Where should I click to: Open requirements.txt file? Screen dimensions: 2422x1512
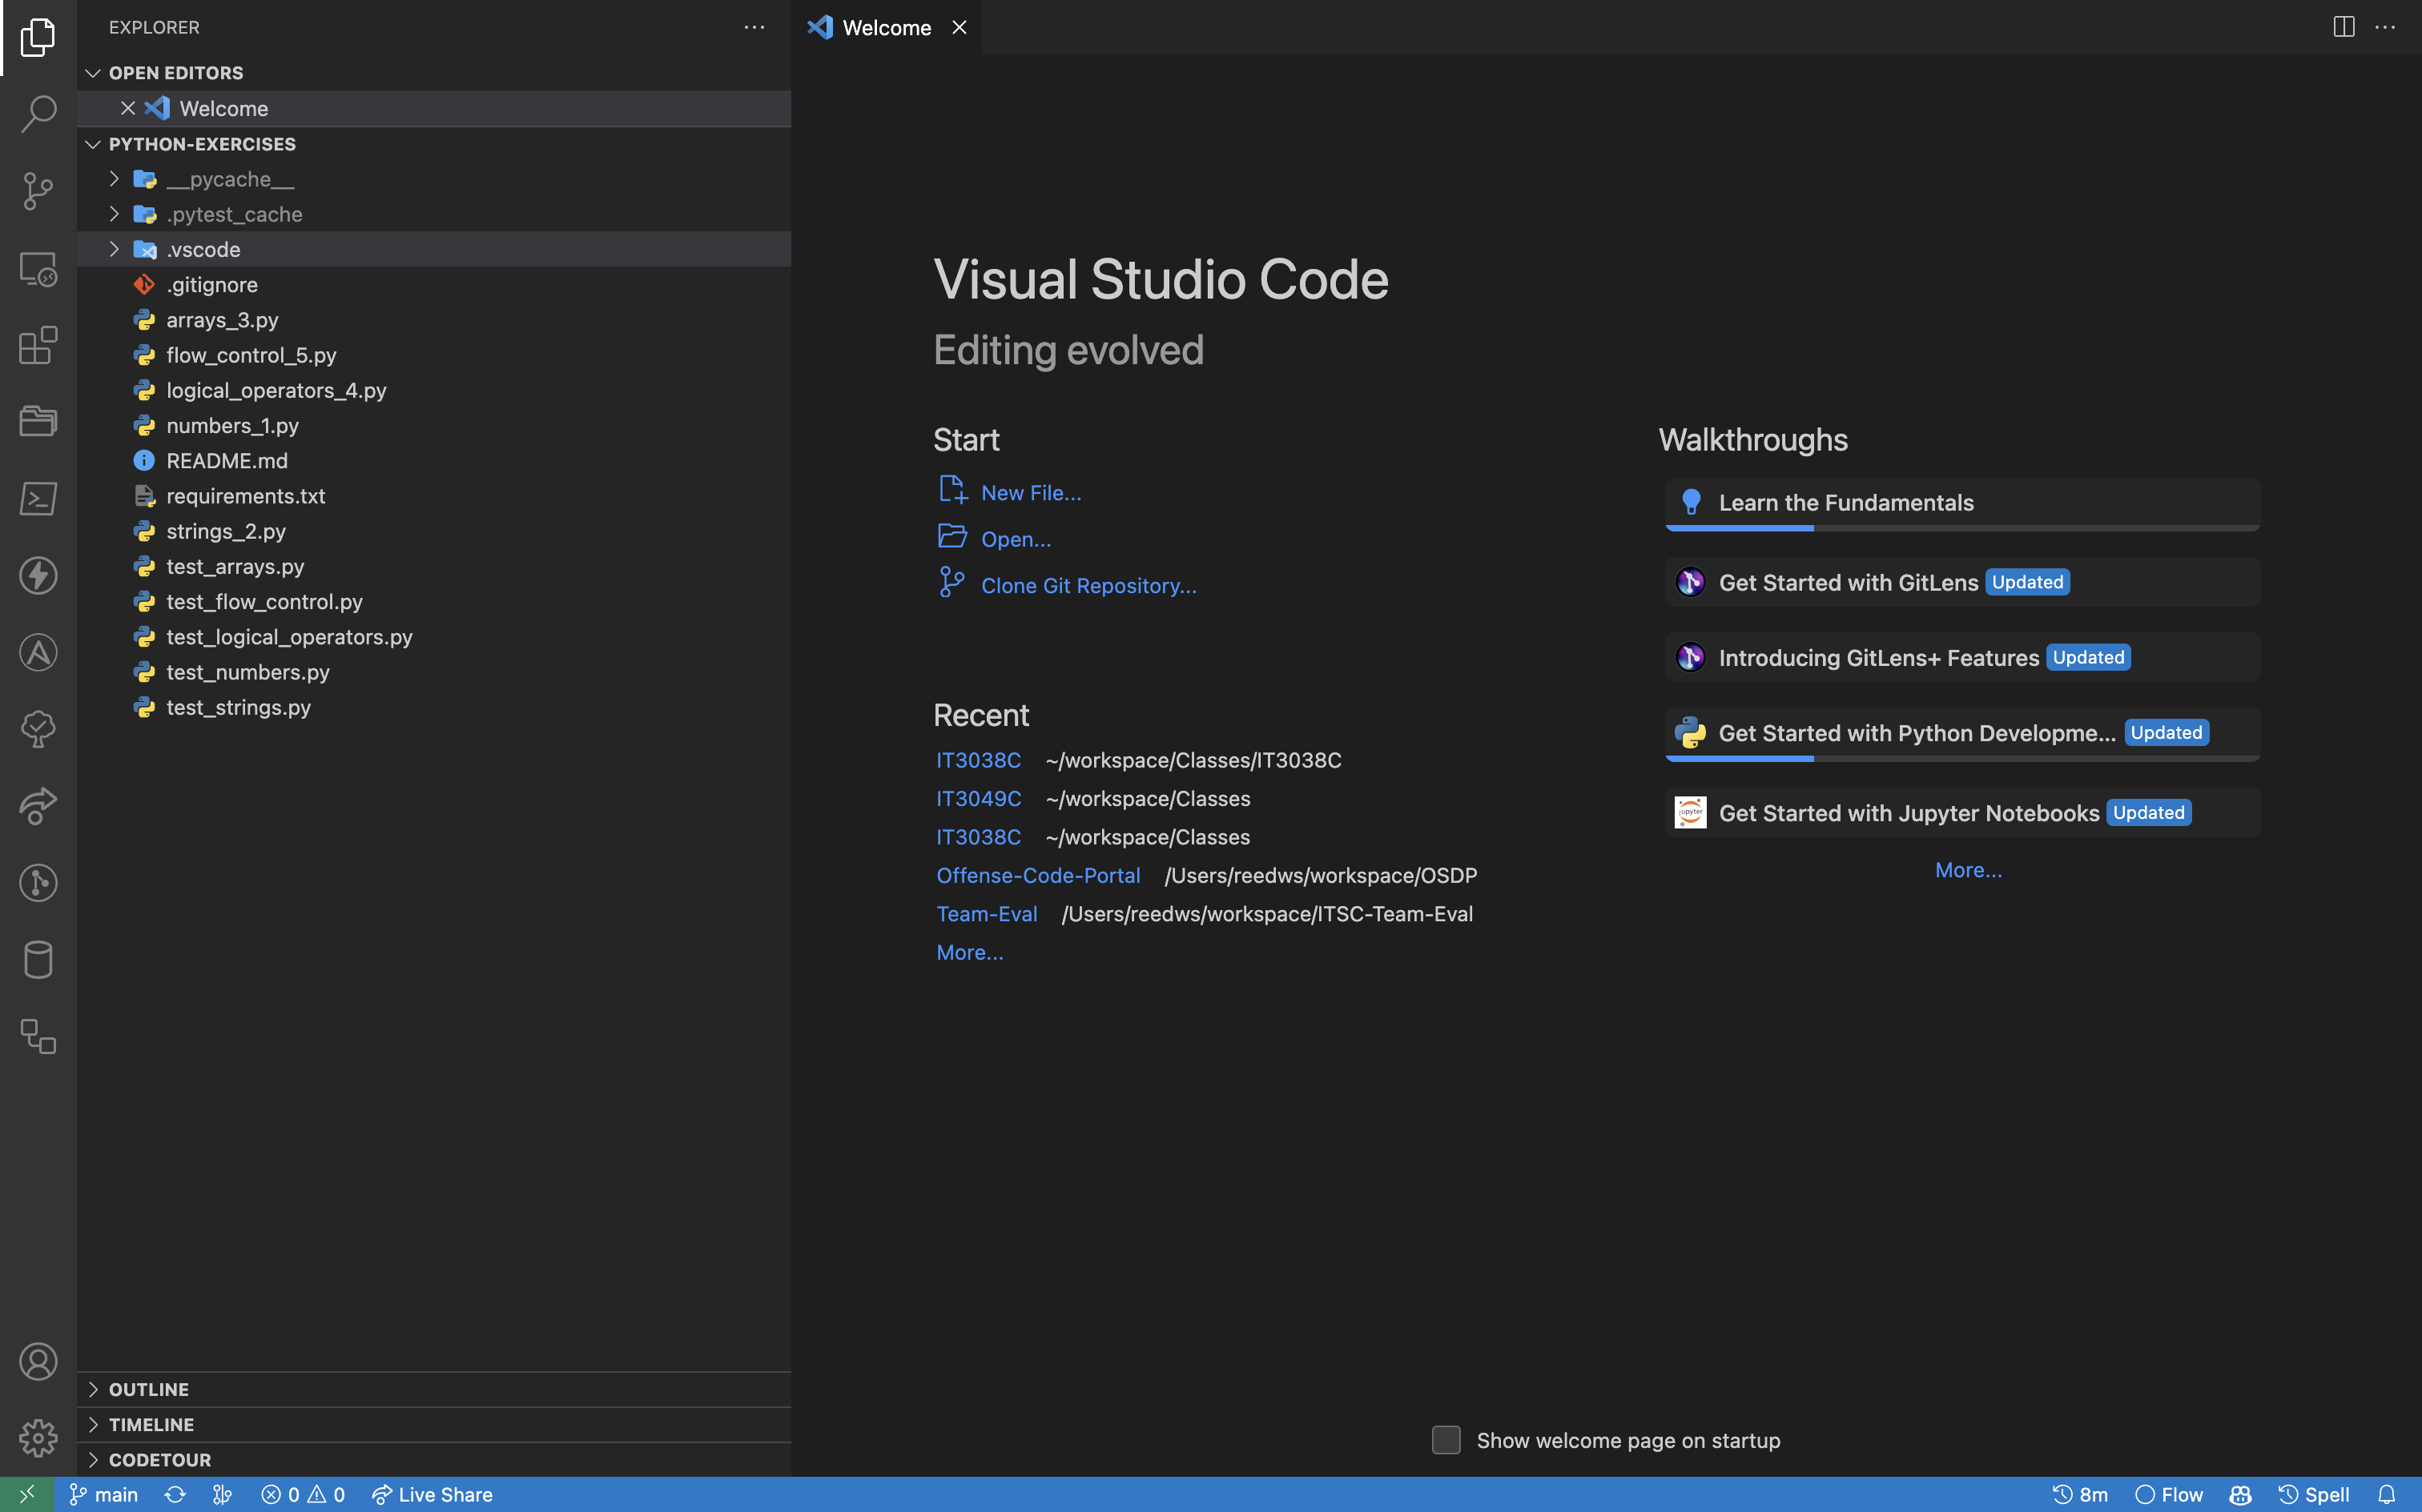click(434, 496)
